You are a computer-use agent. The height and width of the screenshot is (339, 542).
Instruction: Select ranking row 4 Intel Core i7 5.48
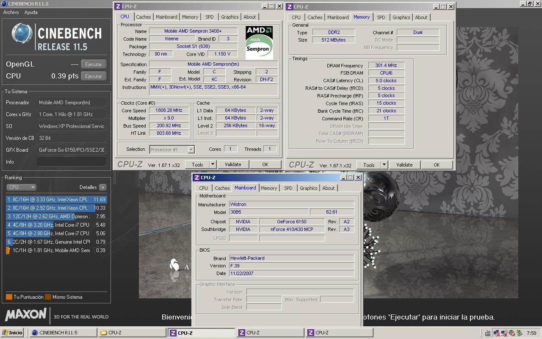[x=56, y=225]
